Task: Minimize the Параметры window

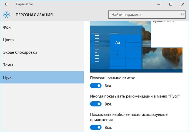Action: (x=158, y=4)
